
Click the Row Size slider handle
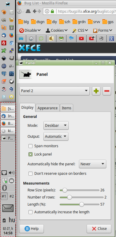tap(65, 190)
